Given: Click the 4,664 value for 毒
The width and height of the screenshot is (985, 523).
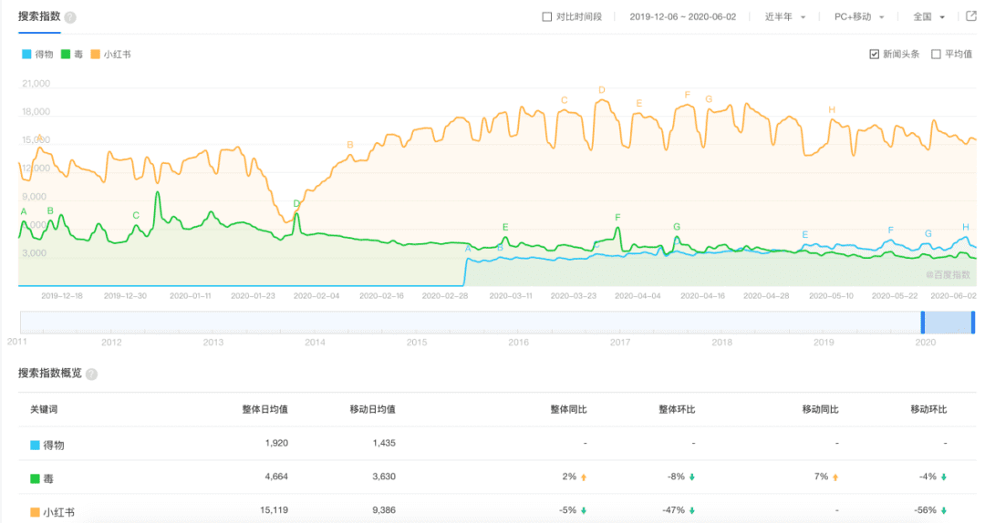Looking at the screenshot, I should point(276,477).
